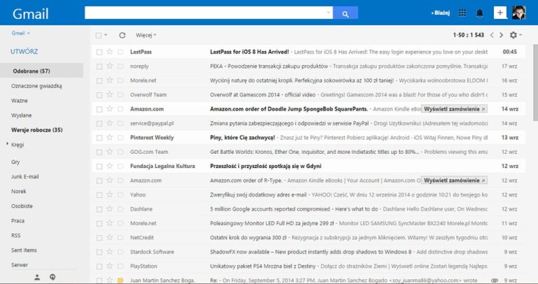
Task: Open the Junk E-mail label
Action: pyautogui.click(x=25, y=177)
